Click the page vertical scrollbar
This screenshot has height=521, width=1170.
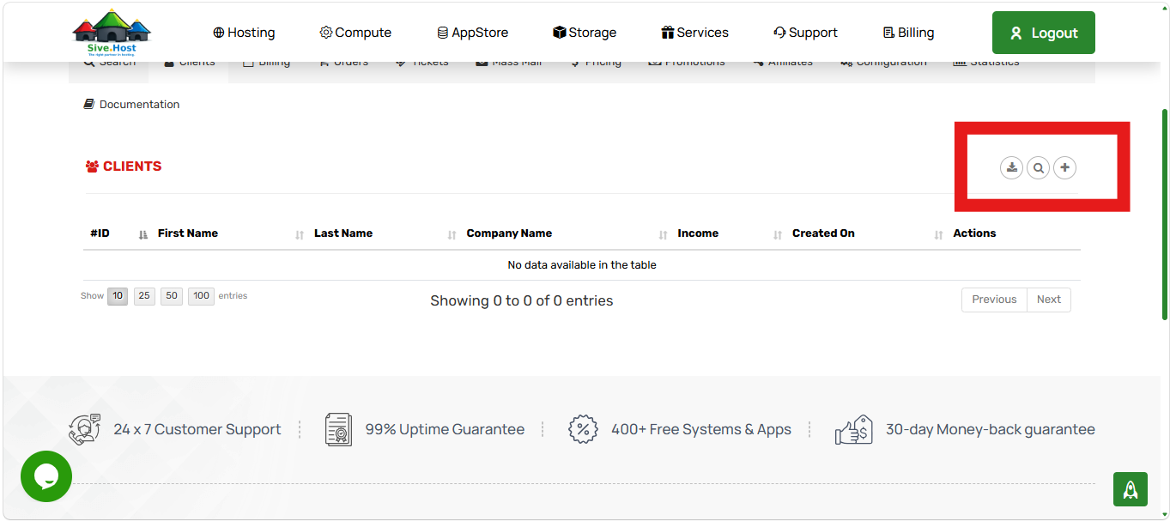click(1164, 215)
